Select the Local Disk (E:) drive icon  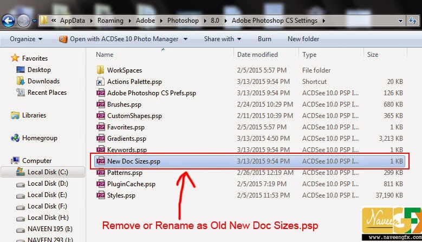pyautogui.click(x=21, y=196)
